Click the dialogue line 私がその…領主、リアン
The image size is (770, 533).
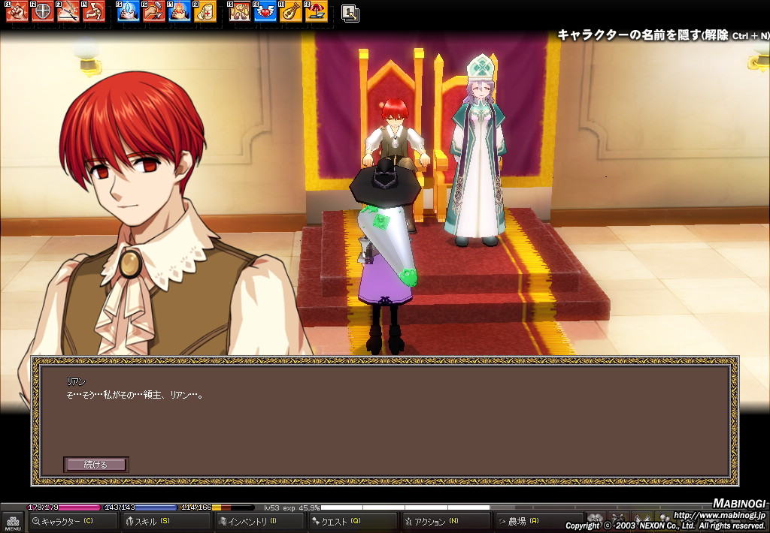(153, 395)
